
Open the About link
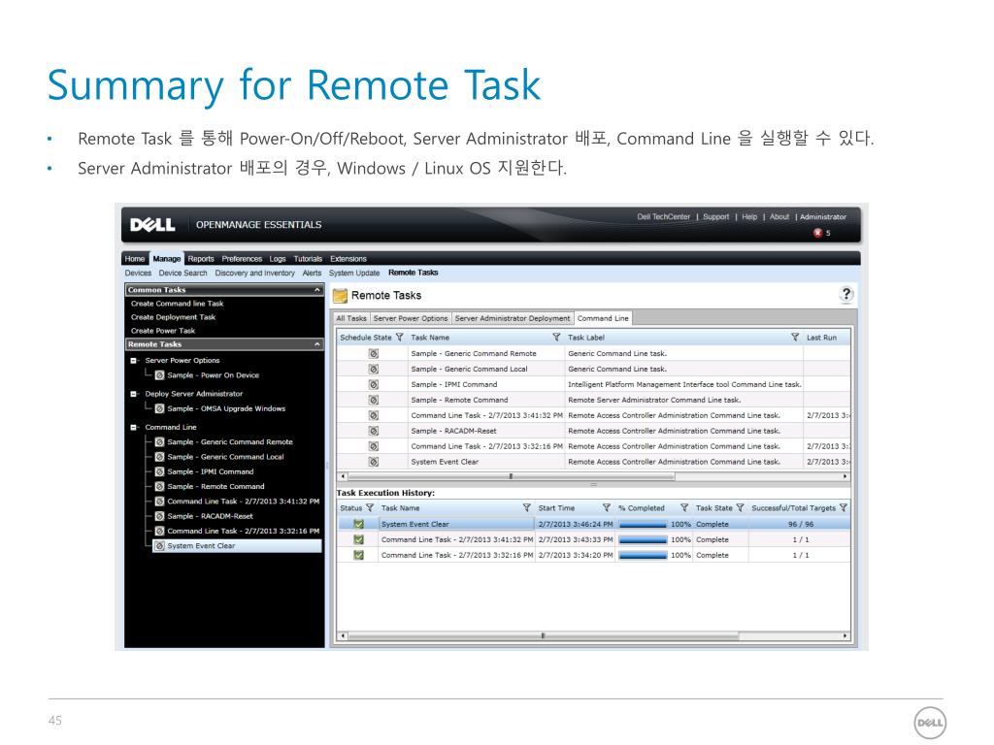coord(779,216)
